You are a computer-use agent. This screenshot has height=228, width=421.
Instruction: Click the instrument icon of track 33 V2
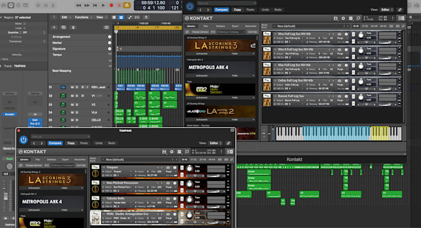pos(63,105)
